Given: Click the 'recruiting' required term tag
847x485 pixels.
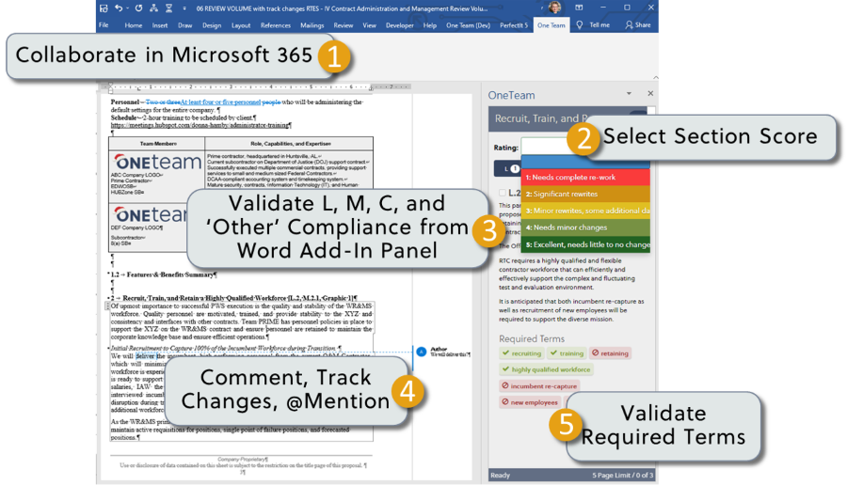Looking at the screenshot, I should 521,353.
